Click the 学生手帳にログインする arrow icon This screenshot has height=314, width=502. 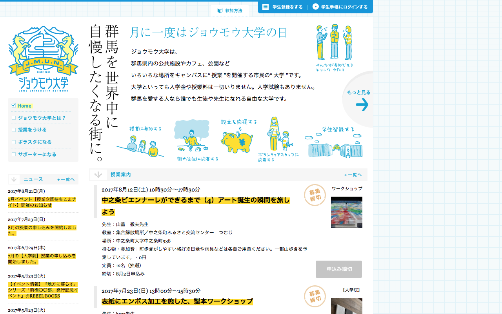coord(315,7)
